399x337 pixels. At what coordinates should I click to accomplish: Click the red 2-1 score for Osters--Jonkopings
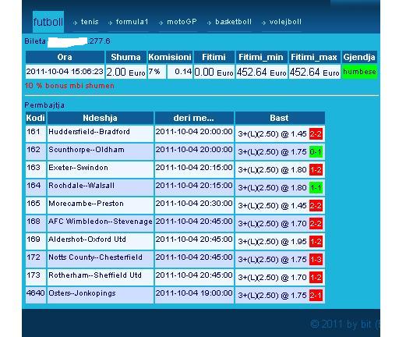point(316,296)
